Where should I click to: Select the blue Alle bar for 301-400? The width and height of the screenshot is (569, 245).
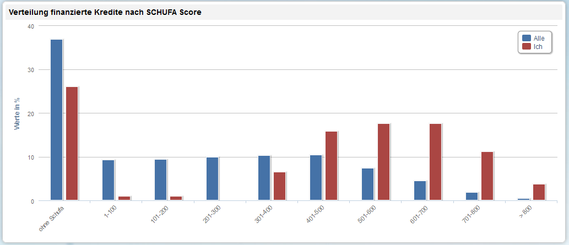coord(264,178)
